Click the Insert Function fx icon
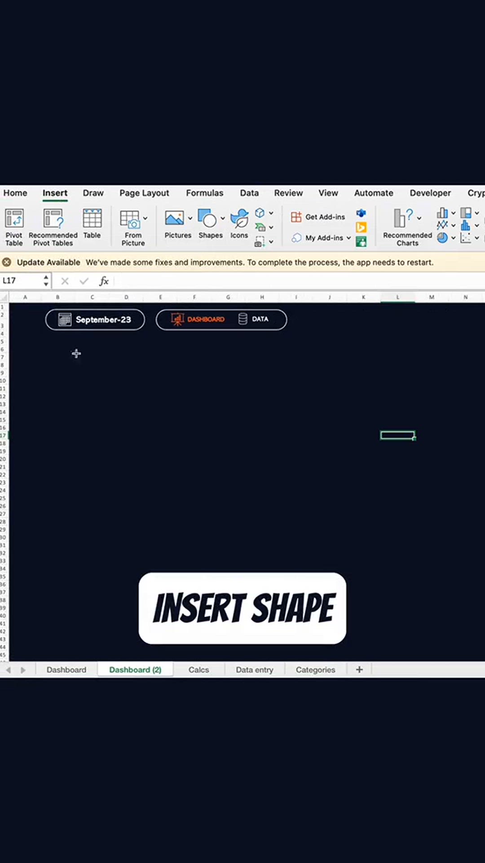This screenshot has width=485, height=863. pos(104,281)
